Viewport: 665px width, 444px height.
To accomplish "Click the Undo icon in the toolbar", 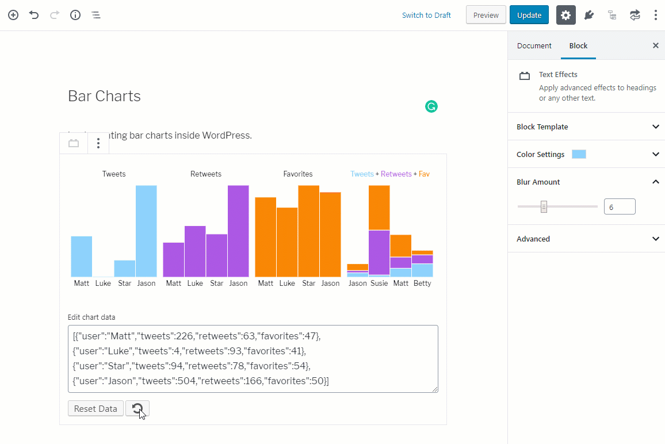I will click(33, 15).
